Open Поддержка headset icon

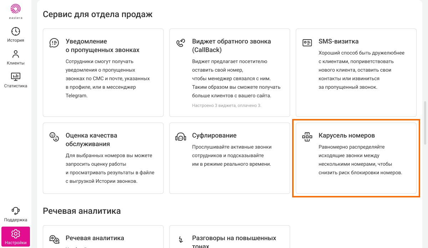point(16,211)
